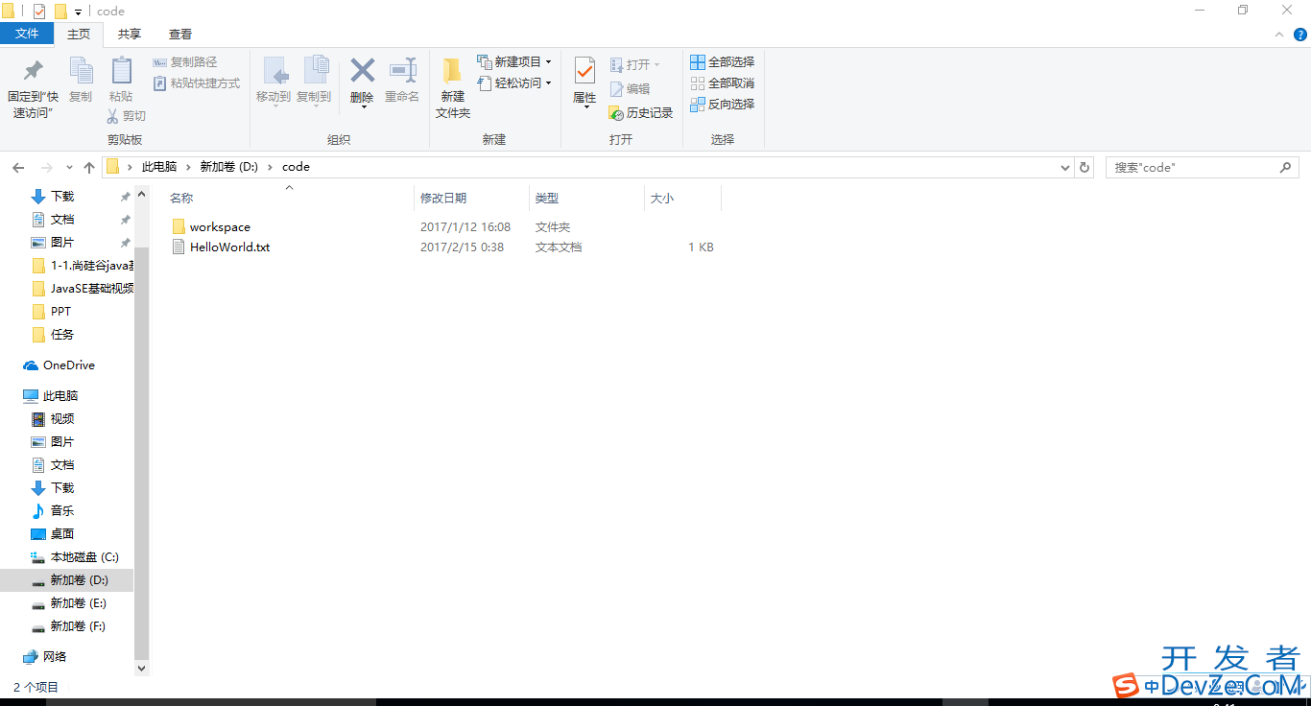Click the Pin to Quick Access icon
Image resolution: width=1311 pixels, height=706 pixels.
(x=33, y=72)
